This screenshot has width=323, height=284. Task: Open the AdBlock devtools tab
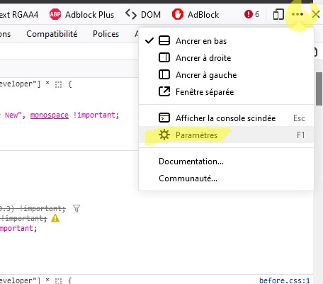(195, 15)
